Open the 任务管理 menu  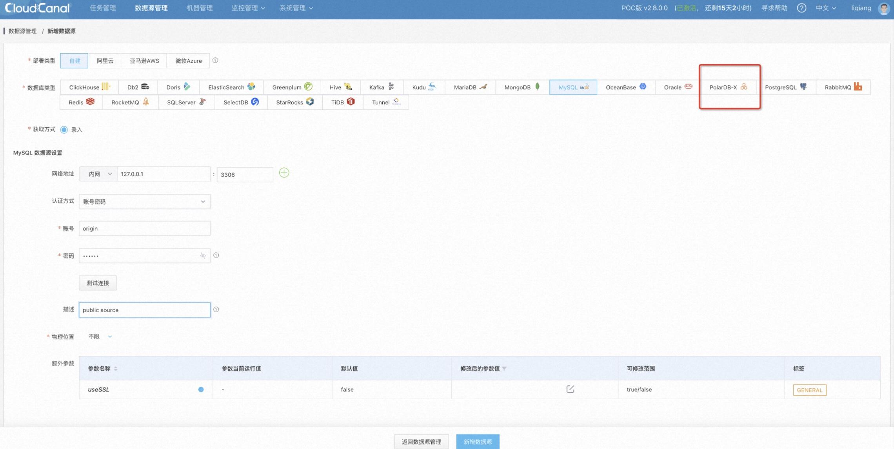[103, 8]
